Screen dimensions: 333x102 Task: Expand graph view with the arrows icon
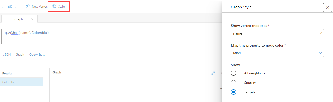point(213,73)
